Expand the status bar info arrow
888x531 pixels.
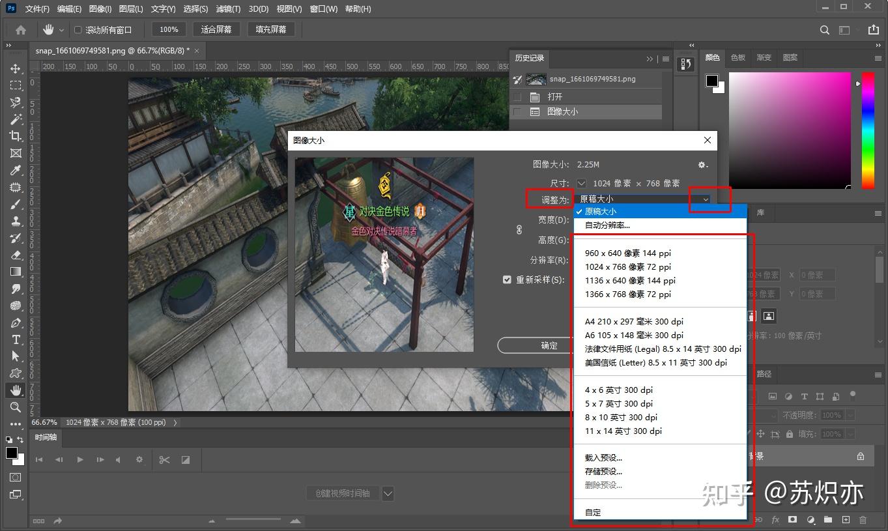click(x=175, y=422)
